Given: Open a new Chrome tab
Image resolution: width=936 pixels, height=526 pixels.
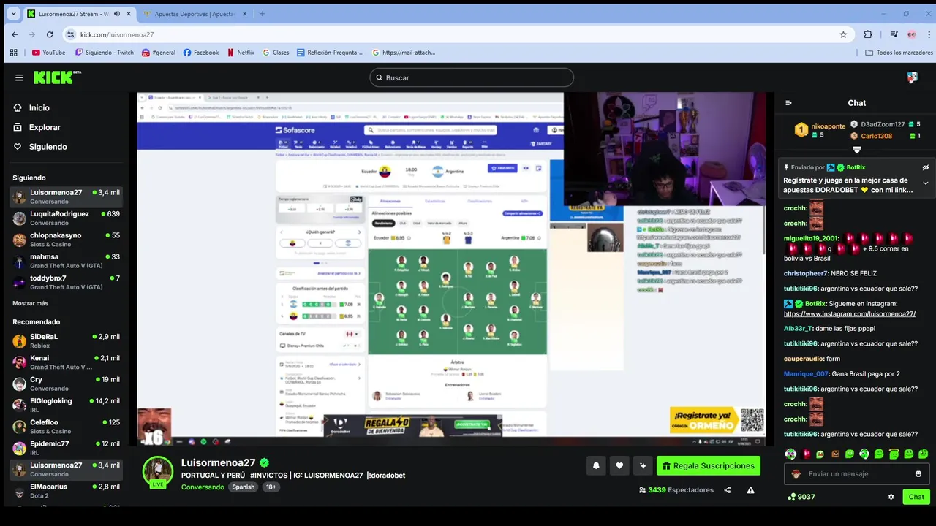Looking at the screenshot, I should point(263,13).
